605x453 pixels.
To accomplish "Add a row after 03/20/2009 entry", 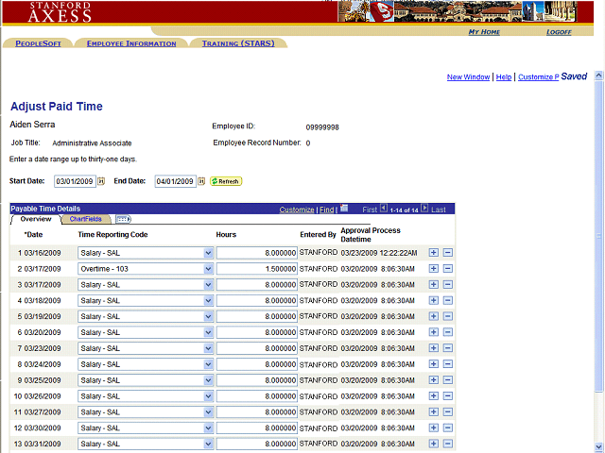I will point(434,332).
